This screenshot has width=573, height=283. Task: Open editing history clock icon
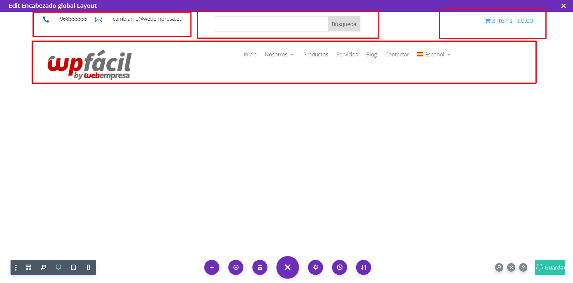click(x=340, y=267)
